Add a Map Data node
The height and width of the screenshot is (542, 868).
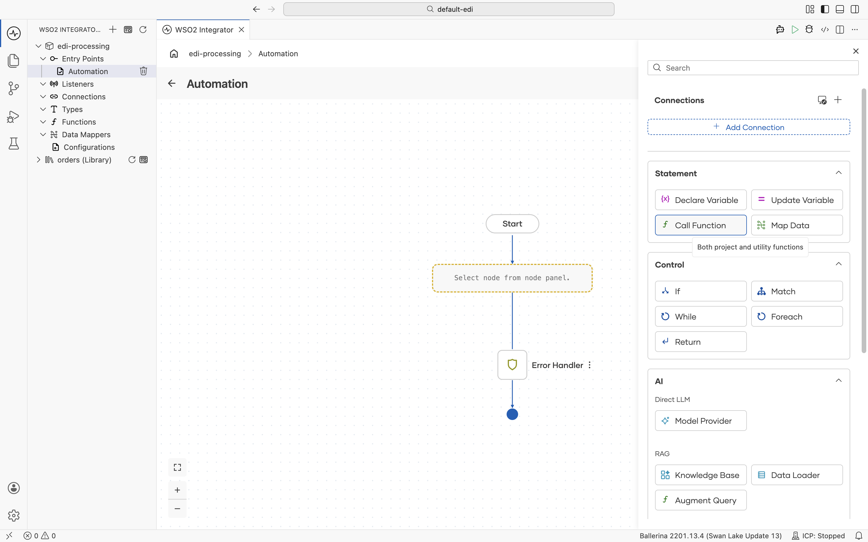(797, 225)
